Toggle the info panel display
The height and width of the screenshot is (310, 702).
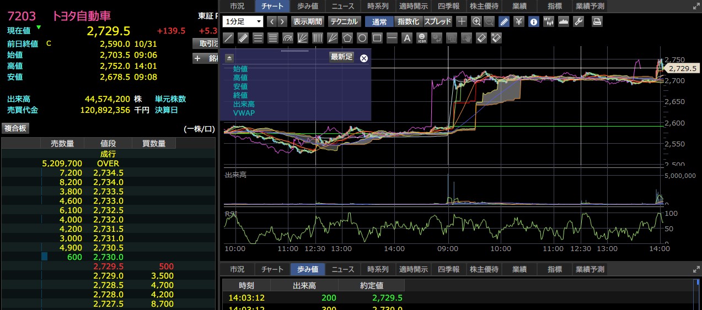click(x=534, y=21)
